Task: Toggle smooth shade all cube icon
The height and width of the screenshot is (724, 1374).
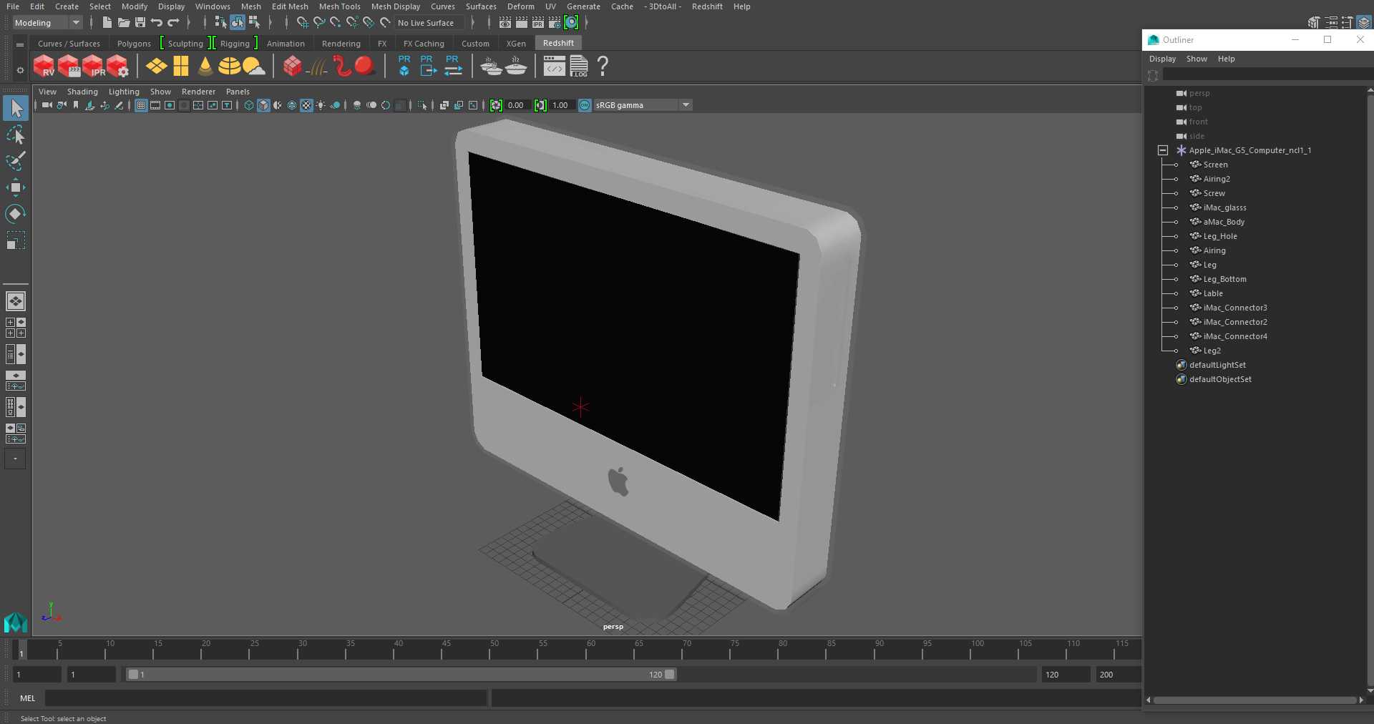Action: [x=263, y=105]
